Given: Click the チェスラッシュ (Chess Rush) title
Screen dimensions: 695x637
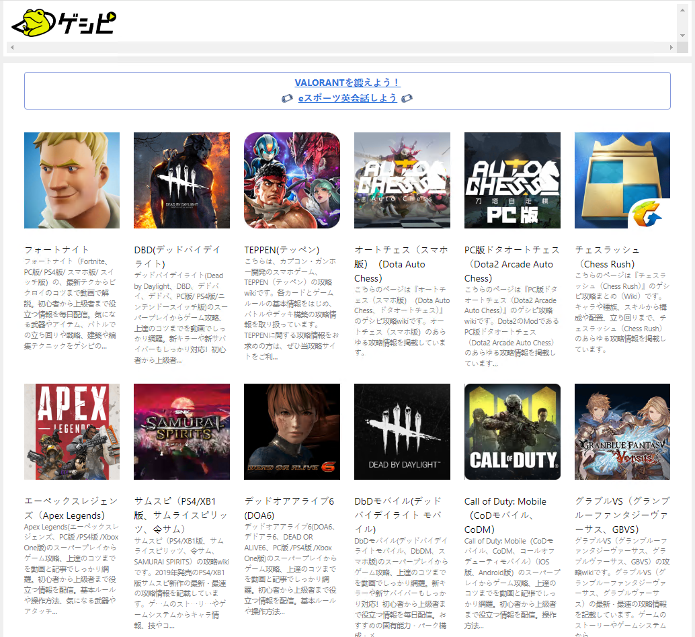Looking at the screenshot, I should (x=608, y=257).
